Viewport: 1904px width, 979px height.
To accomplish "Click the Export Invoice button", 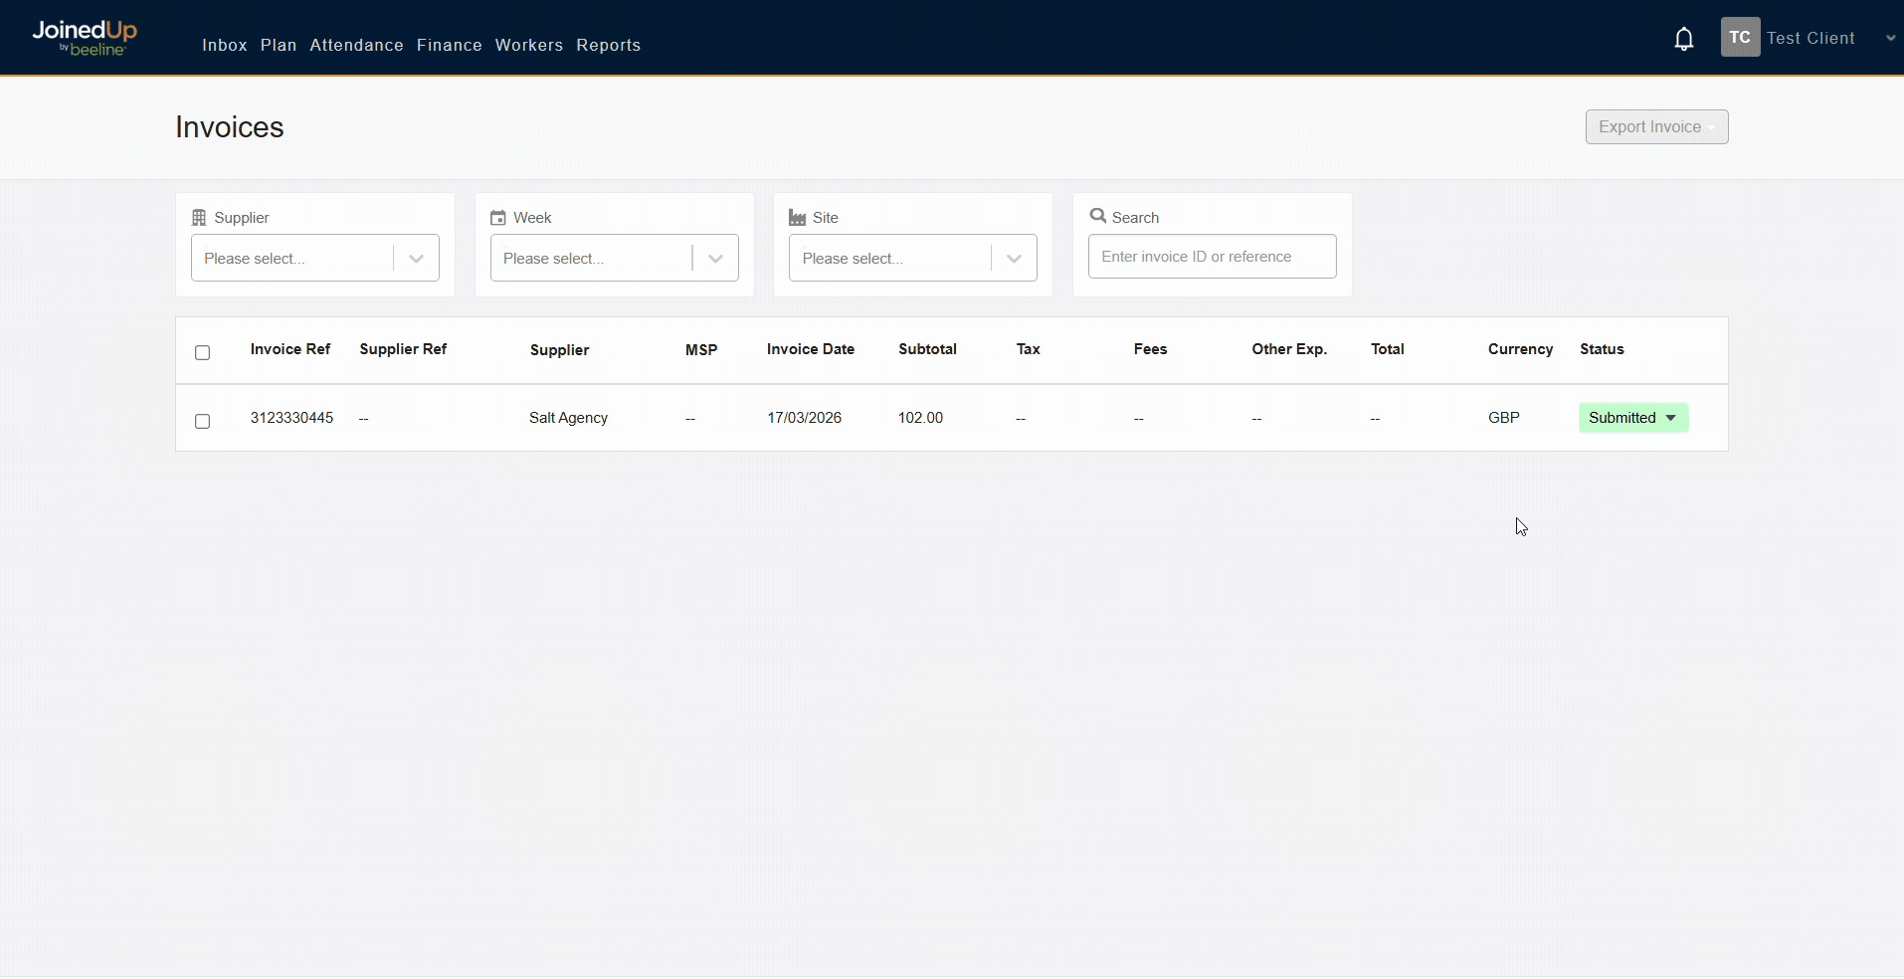I will click(x=1655, y=127).
